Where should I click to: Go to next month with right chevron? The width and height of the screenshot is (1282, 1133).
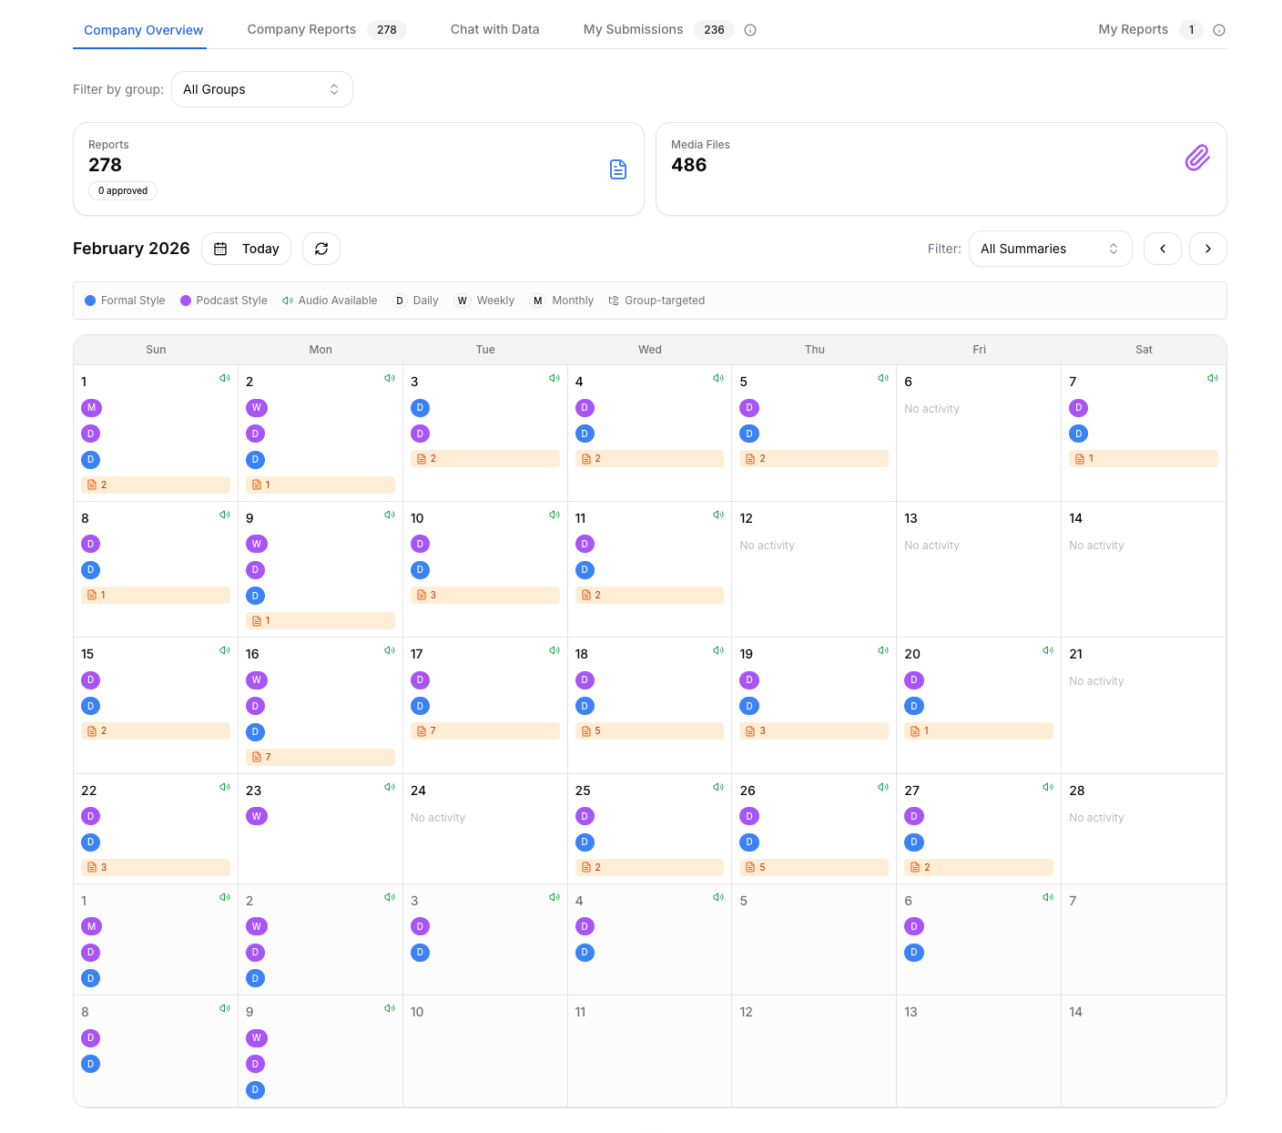point(1208,249)
